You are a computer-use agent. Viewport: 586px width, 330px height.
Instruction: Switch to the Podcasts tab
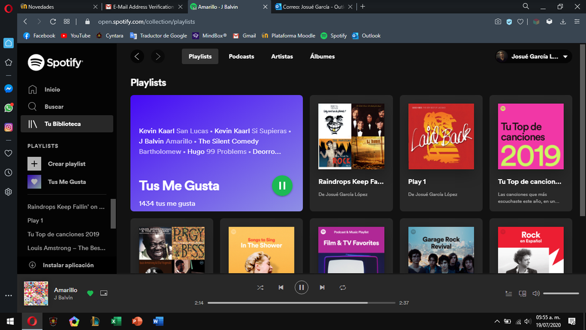coord(242,56)
